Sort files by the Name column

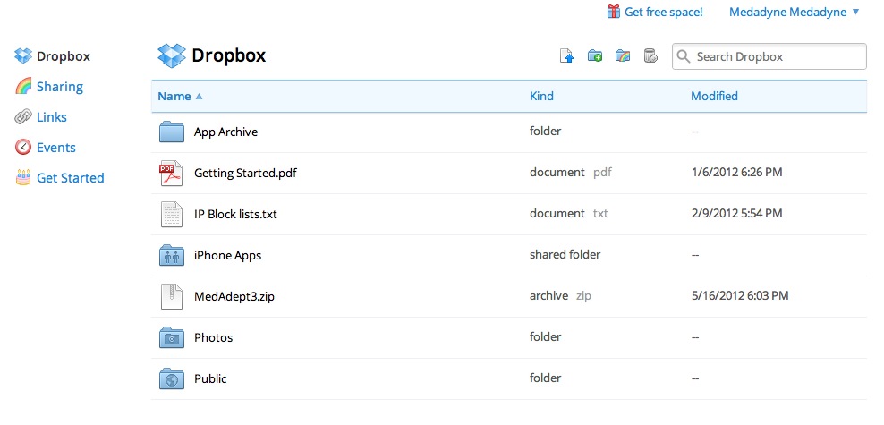[174, 96]
